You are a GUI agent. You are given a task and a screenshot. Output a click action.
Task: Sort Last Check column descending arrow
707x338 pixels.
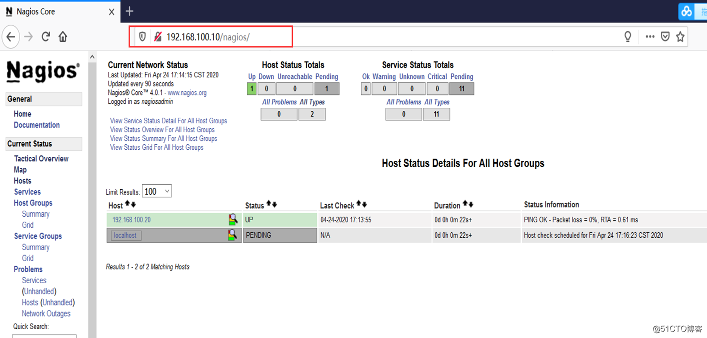pyautogui.click(x=364, y=204)
